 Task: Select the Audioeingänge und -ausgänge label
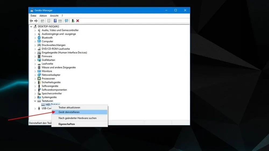[59, 34]
